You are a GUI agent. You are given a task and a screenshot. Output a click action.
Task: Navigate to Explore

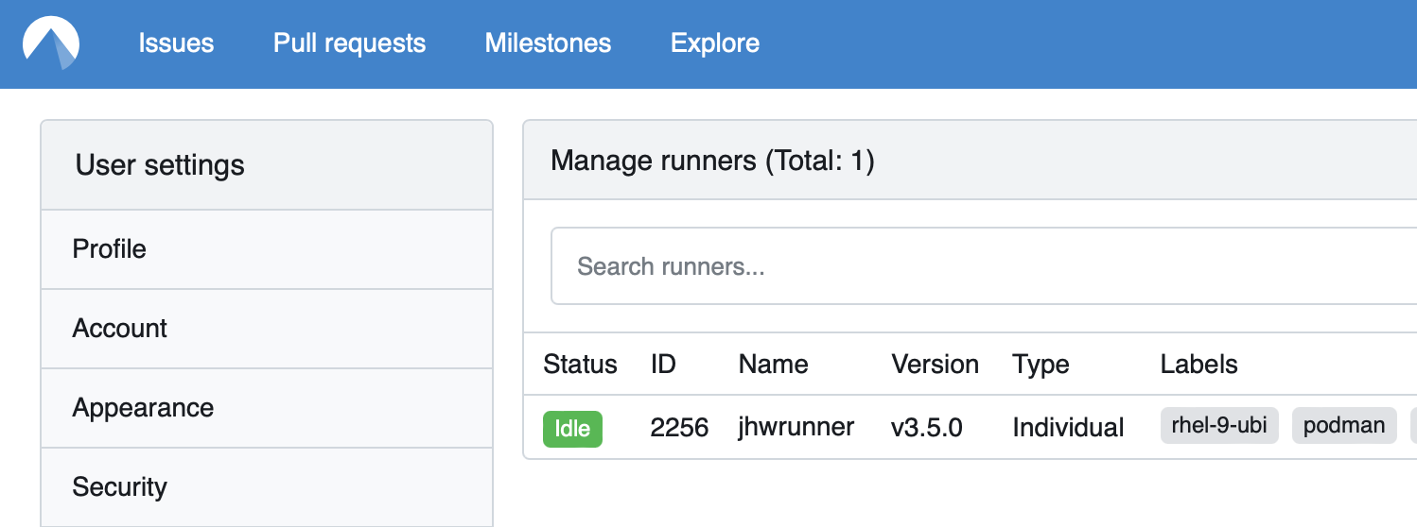pos(714,43)
